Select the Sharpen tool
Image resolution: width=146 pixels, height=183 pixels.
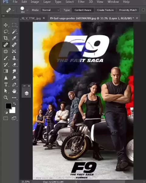coord(6,78)
